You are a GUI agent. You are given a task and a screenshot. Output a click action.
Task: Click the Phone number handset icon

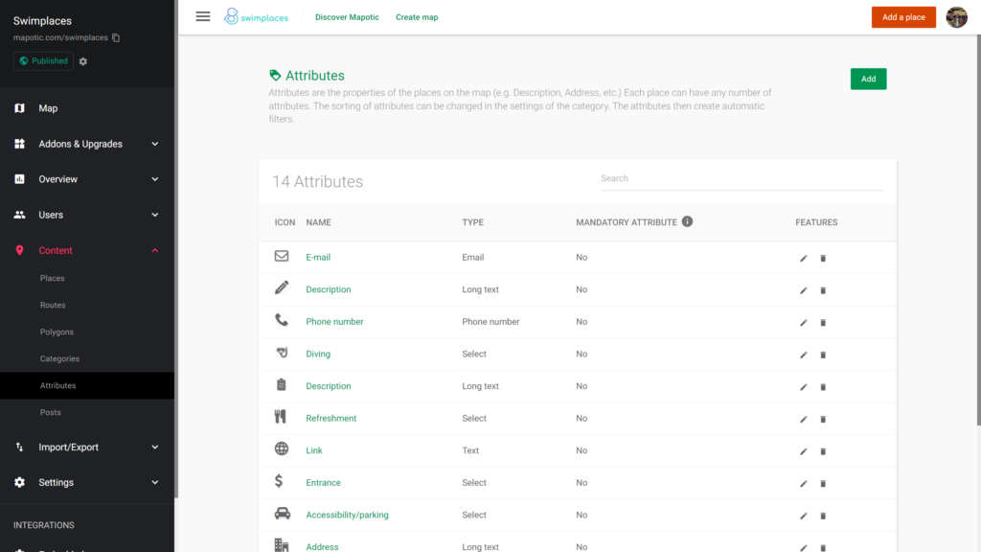282,320
